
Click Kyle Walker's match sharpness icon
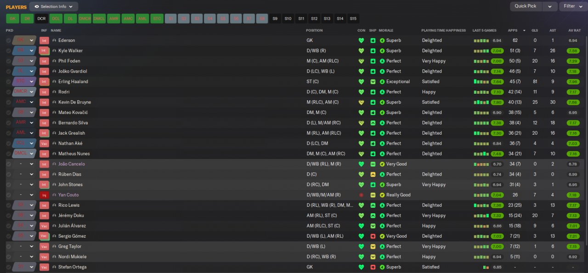373,51
